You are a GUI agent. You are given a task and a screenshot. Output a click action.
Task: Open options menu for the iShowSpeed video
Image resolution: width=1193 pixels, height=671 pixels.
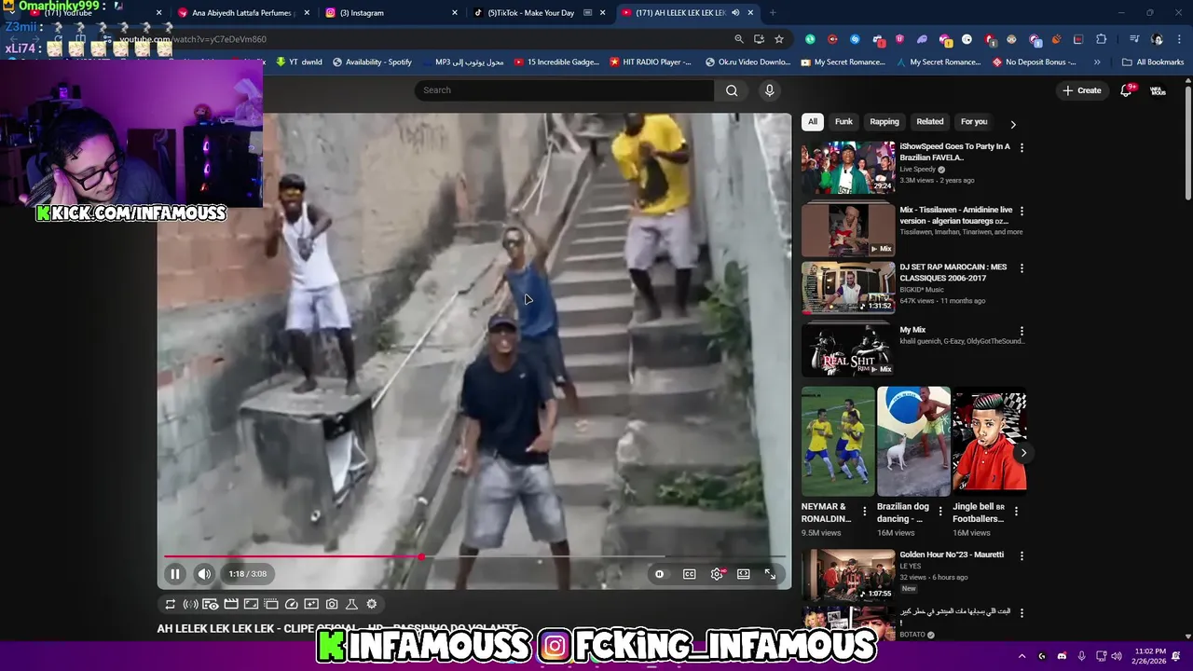tap(1022, 147)
